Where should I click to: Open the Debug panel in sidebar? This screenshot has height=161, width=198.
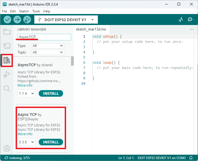point(7,74)
